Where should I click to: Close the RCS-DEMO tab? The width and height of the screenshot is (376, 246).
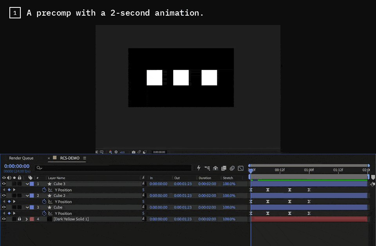point(49,158)
